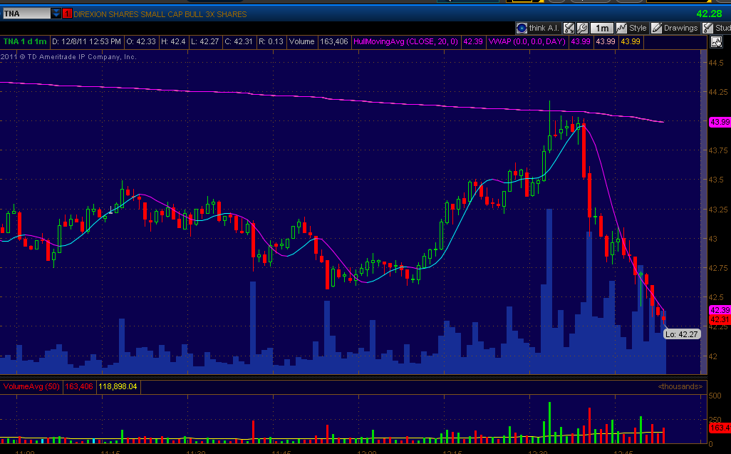Click the red 42.31 price axis bubble
This screenshot has height=454, width=731.
pyautogui.click(x=720, y=319)
